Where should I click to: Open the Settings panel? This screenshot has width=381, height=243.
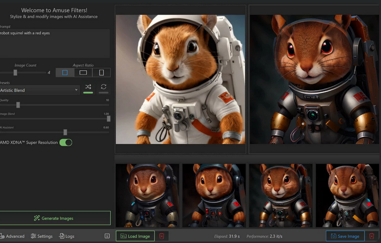pyautogui.click(x=42, y=236)
